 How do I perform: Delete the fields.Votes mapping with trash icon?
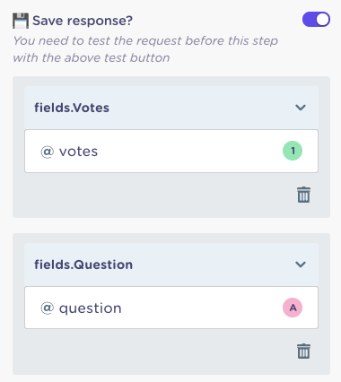pyautogui.click(x=303, y=195)
